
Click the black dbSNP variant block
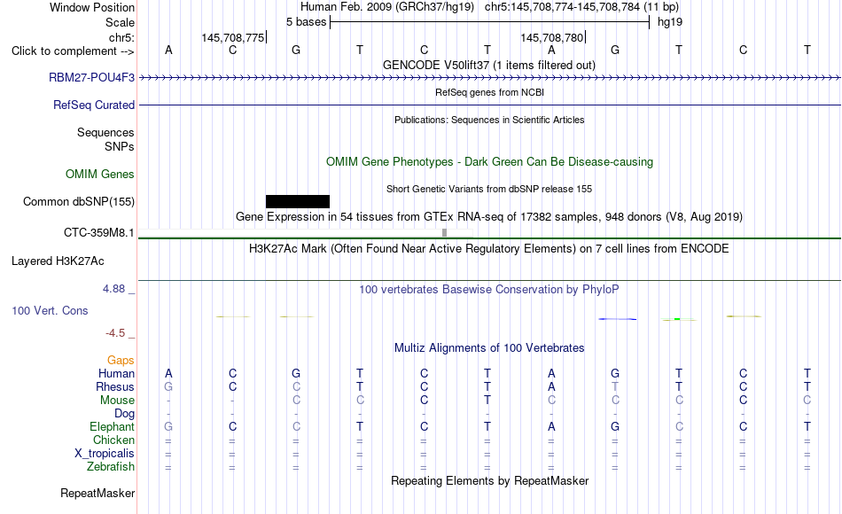tap(298, 201)
